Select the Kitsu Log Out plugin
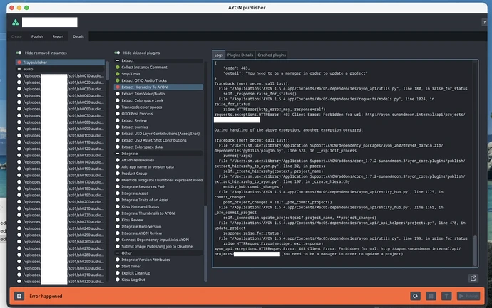This screenshot has width=492, height=308. coord(158,280)
